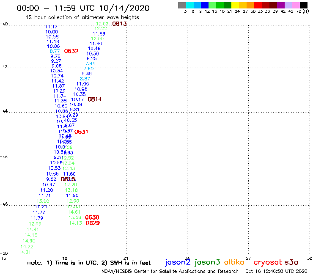Select the orange swatch left of label 30

point(250,5)
